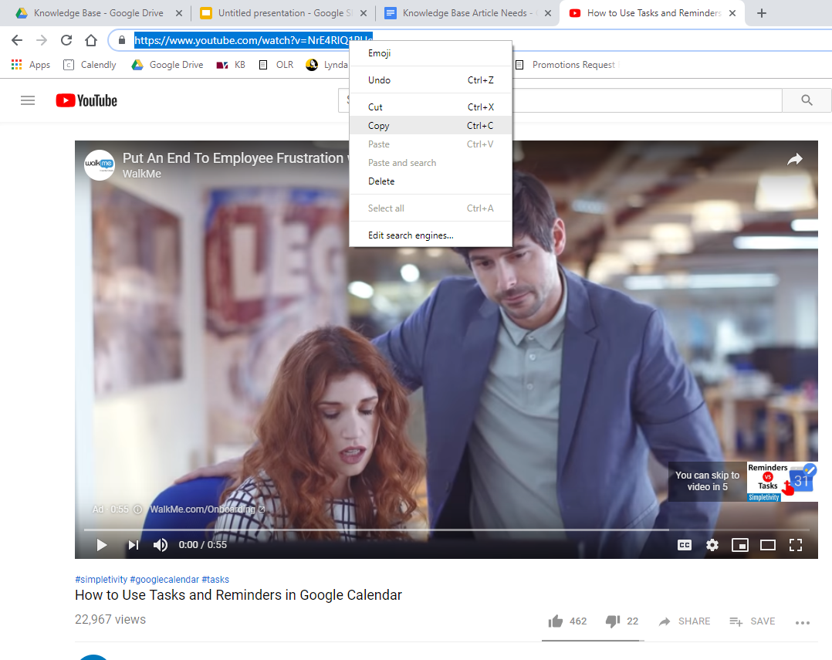The height and width of the screenshot is (660, 832).
Task: Click the 22,967 views text
Action: pos(110,620)
